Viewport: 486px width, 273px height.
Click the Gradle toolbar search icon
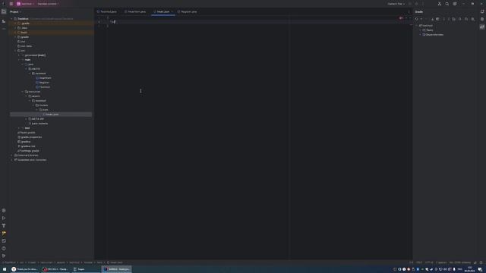(472, 19)
